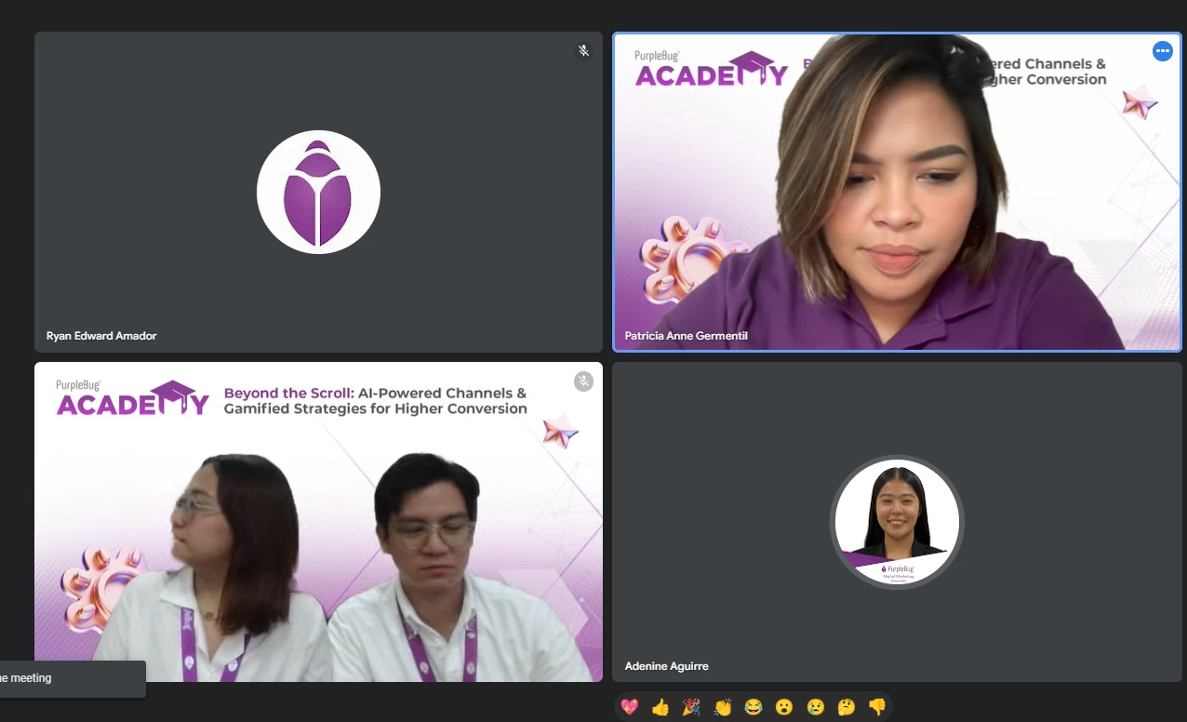Send the party popper reaction
The width and height of the screenshot is (1187, 722).
tap(691, 707)
